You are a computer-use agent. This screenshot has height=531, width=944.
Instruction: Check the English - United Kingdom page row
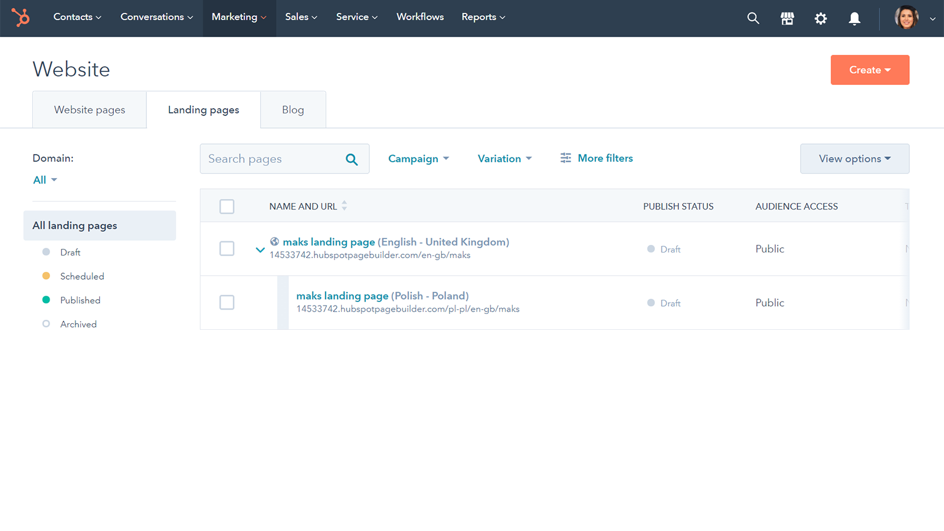227,248
